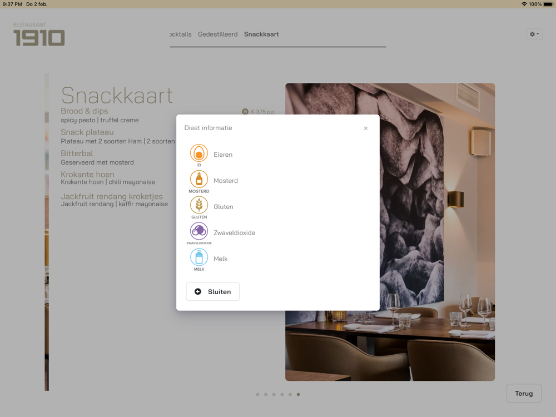The width and height of the screenshot is (556, 417).
Task: Click the allergen info icon next to price
Action: pyautogui.click(x=245, y=112)
